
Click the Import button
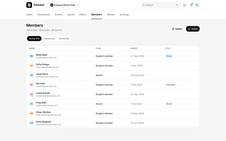177,29
